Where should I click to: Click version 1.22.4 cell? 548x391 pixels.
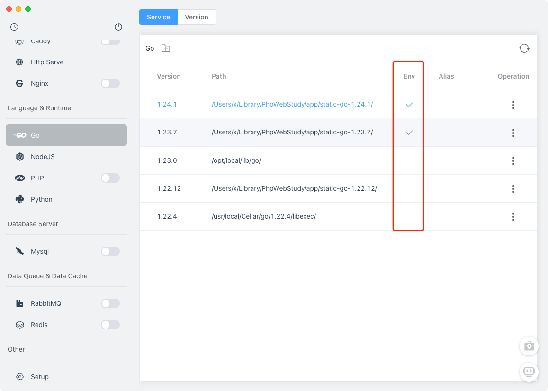(167, 217)
